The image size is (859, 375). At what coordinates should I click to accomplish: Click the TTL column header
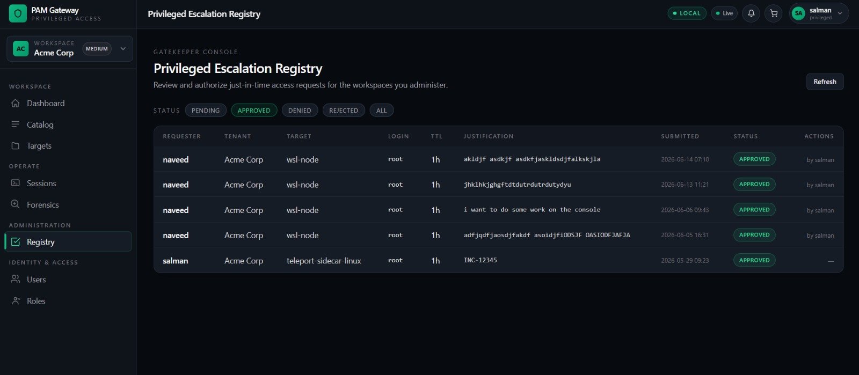point(436,136)
